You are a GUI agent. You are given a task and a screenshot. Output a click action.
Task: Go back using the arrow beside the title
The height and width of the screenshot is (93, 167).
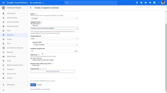pos(31,8)
